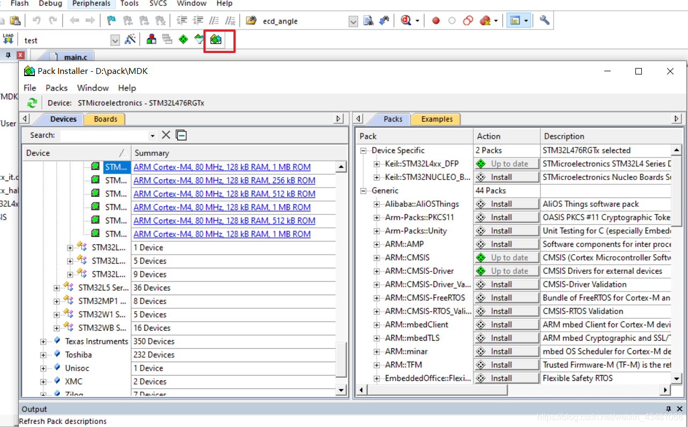Viewport: 688px width, 427px height.
Task: Click the Options for Target wand icon
Action: pos(130,40)
